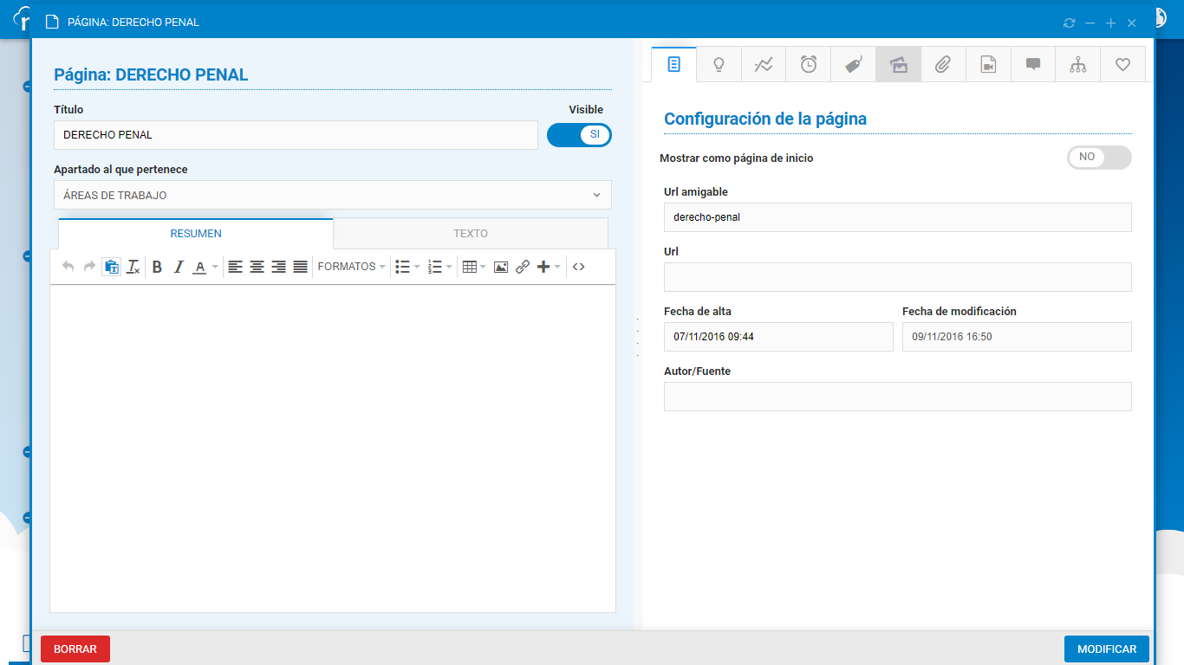Open the tags icon tab
Viewport: 1184px width, 665px height.
click(854, 64)
